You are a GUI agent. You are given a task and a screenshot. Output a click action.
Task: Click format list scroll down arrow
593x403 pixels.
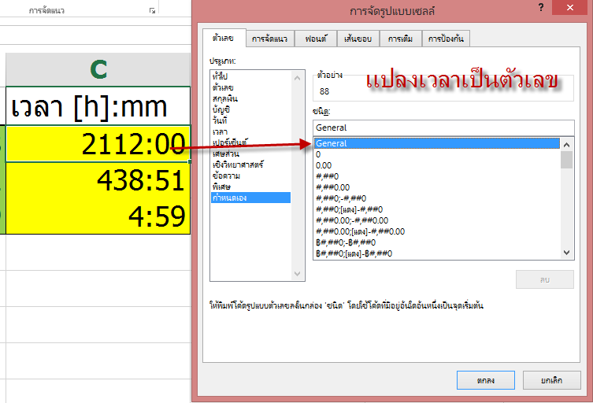[x=566, y=253]
